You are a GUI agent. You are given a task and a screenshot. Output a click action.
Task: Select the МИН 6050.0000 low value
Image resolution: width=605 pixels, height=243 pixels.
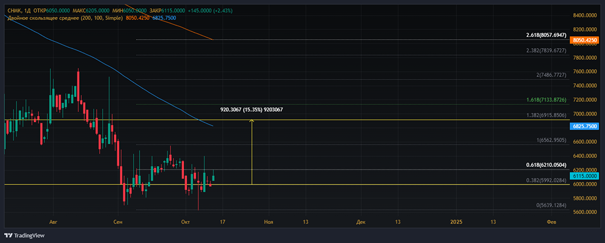[128, 11]
